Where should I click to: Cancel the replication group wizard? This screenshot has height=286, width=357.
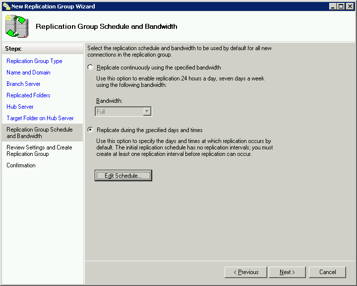tap(327, 272)
